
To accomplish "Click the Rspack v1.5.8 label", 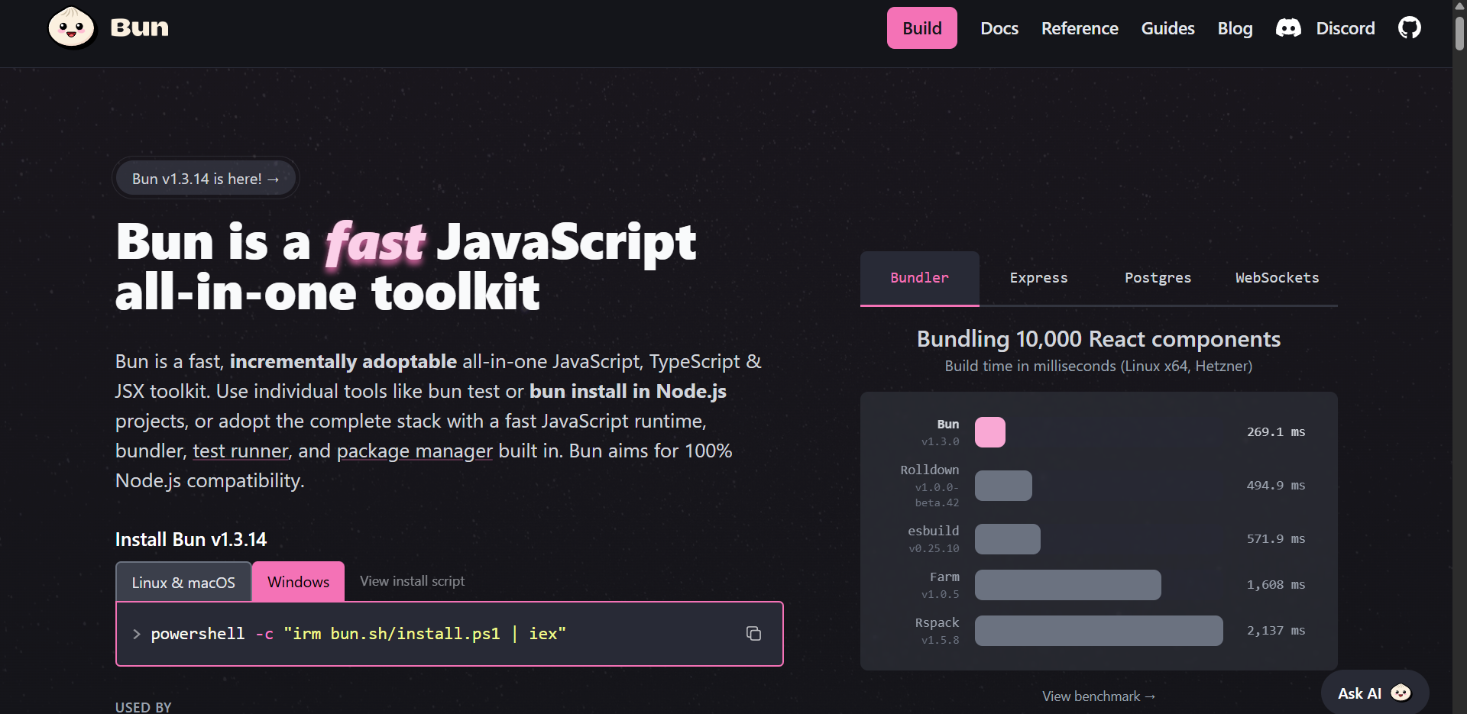I will (x=938, y=631).
